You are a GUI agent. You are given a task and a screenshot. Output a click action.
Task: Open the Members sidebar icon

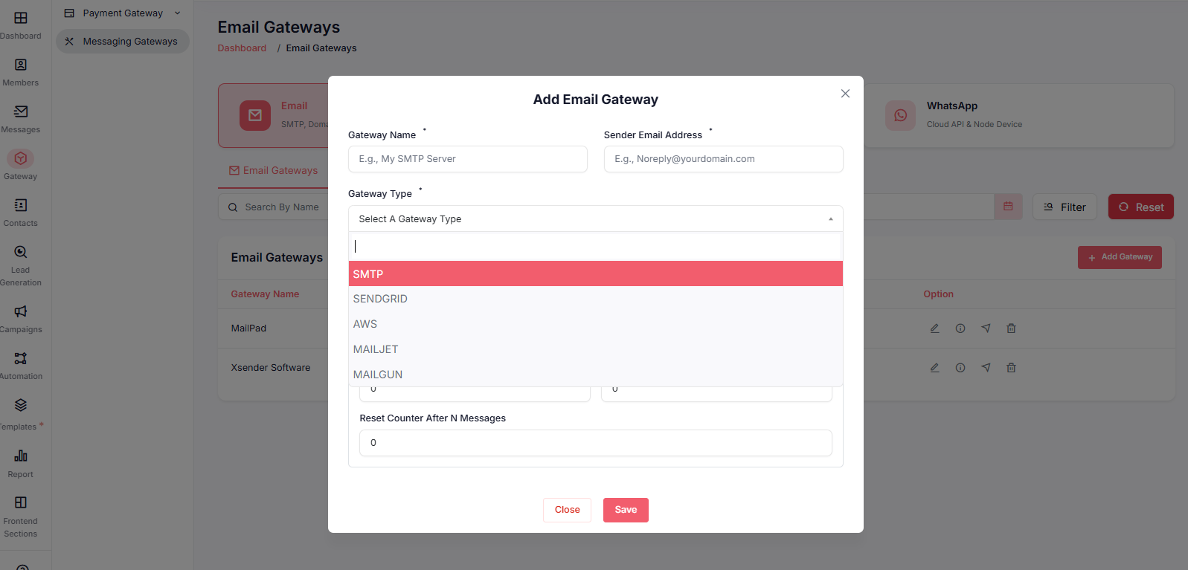[21, 65]
